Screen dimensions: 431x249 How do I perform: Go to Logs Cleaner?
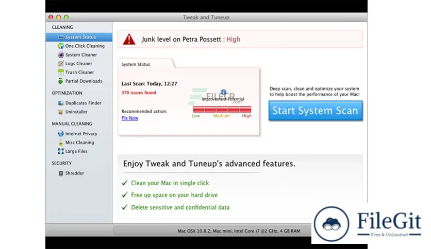(x=79, y=63)
